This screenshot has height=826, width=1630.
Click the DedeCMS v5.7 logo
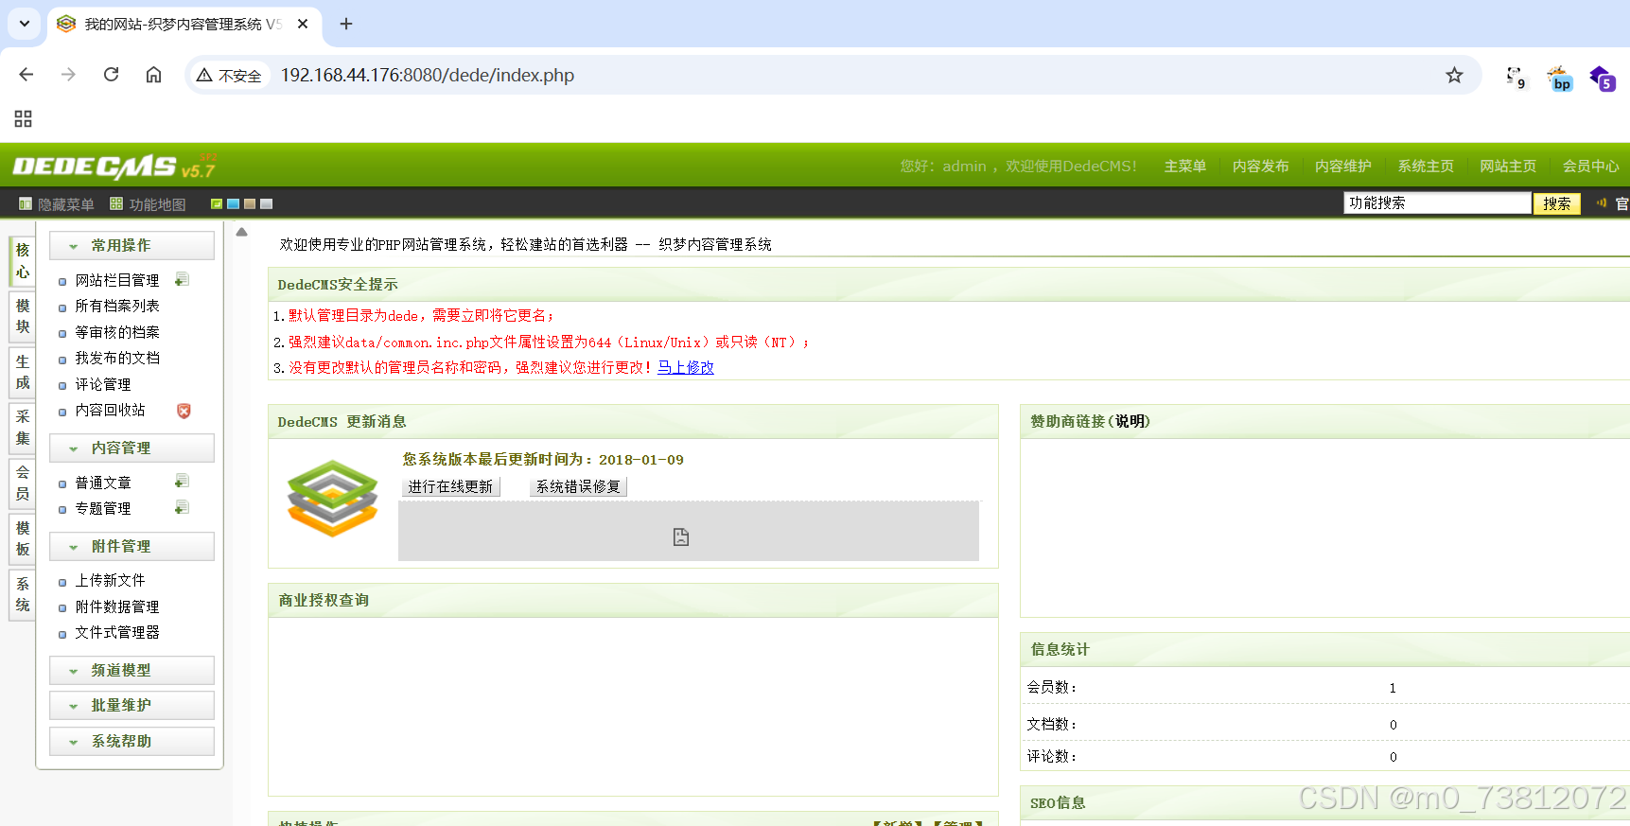114,166
